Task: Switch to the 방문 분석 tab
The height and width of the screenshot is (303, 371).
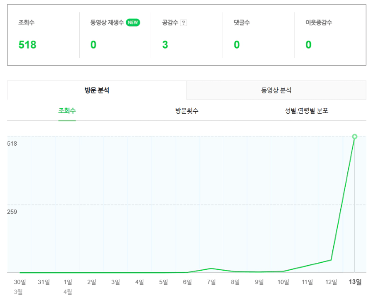Action: pos(97,90)
